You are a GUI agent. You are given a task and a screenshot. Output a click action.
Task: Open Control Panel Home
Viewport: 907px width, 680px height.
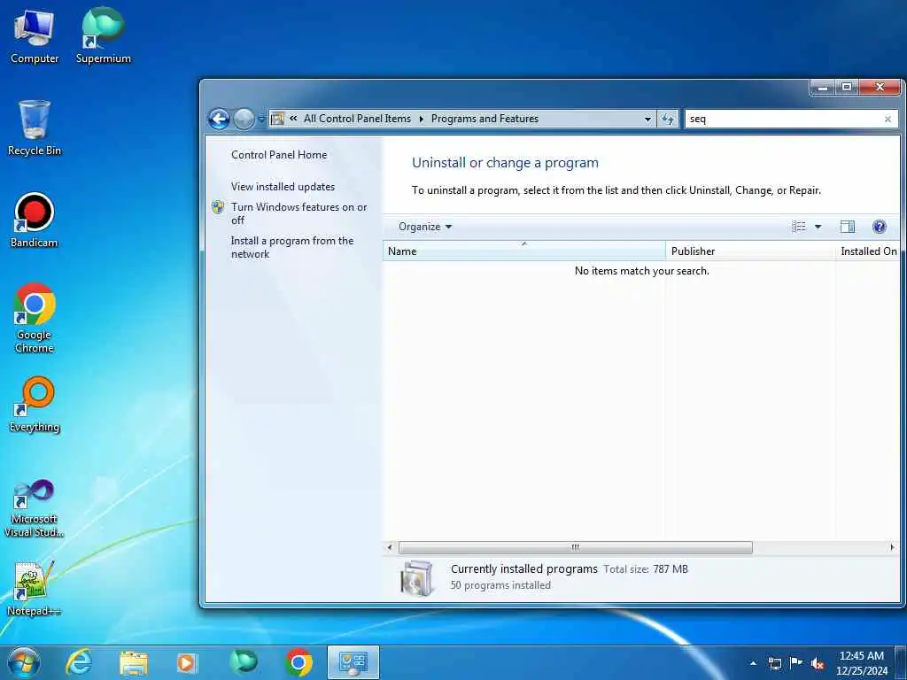click(x=279, y=155)
